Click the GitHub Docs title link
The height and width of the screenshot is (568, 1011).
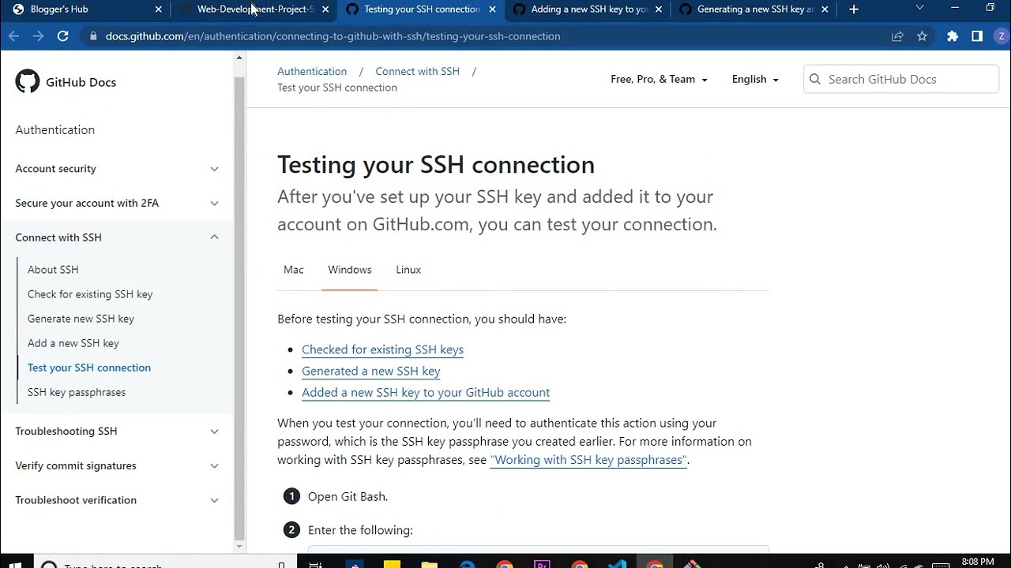(x=81, y=82)
